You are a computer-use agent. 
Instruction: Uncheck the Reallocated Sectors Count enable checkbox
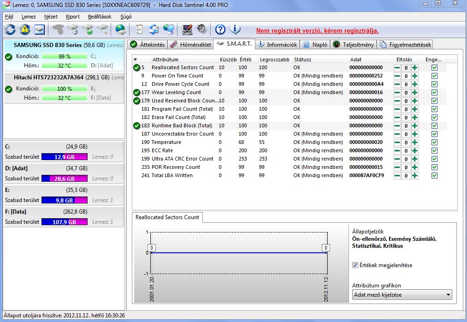(434, 68)
